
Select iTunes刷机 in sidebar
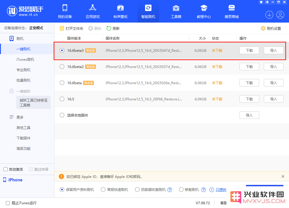pyautogui.click(x=25, y=60)
